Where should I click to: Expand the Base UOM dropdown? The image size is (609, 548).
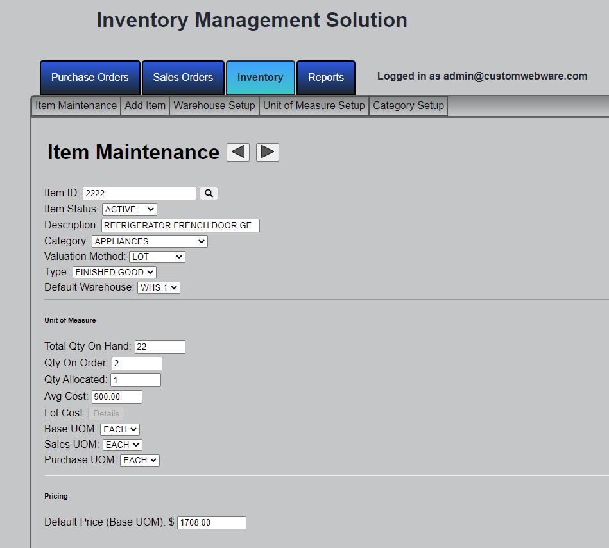coord(120,429)
